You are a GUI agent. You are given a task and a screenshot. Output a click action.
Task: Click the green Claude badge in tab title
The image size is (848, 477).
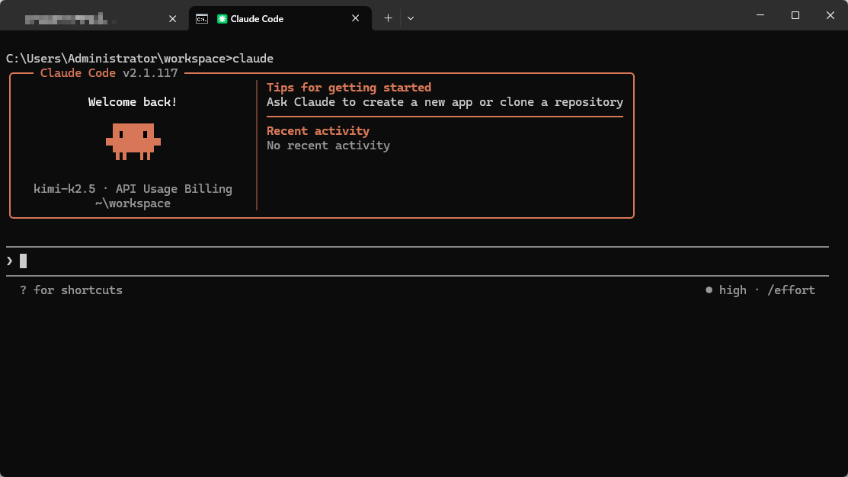point(222,18)
